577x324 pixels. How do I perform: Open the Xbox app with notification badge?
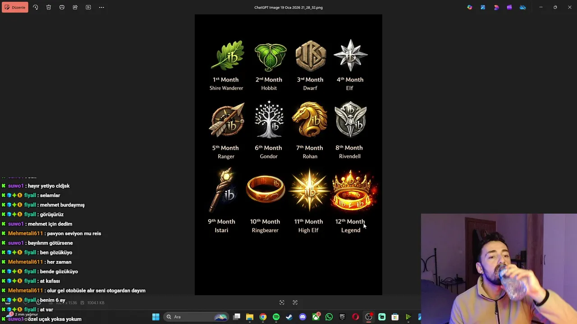pos(316,317)
